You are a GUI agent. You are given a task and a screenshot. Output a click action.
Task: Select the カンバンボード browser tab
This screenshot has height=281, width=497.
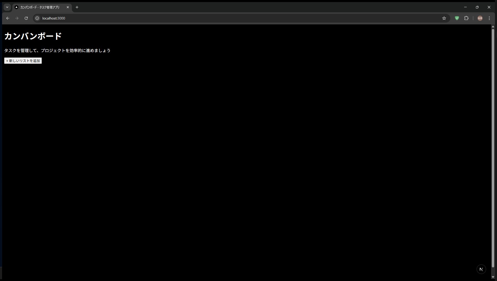tap(40, 7)
